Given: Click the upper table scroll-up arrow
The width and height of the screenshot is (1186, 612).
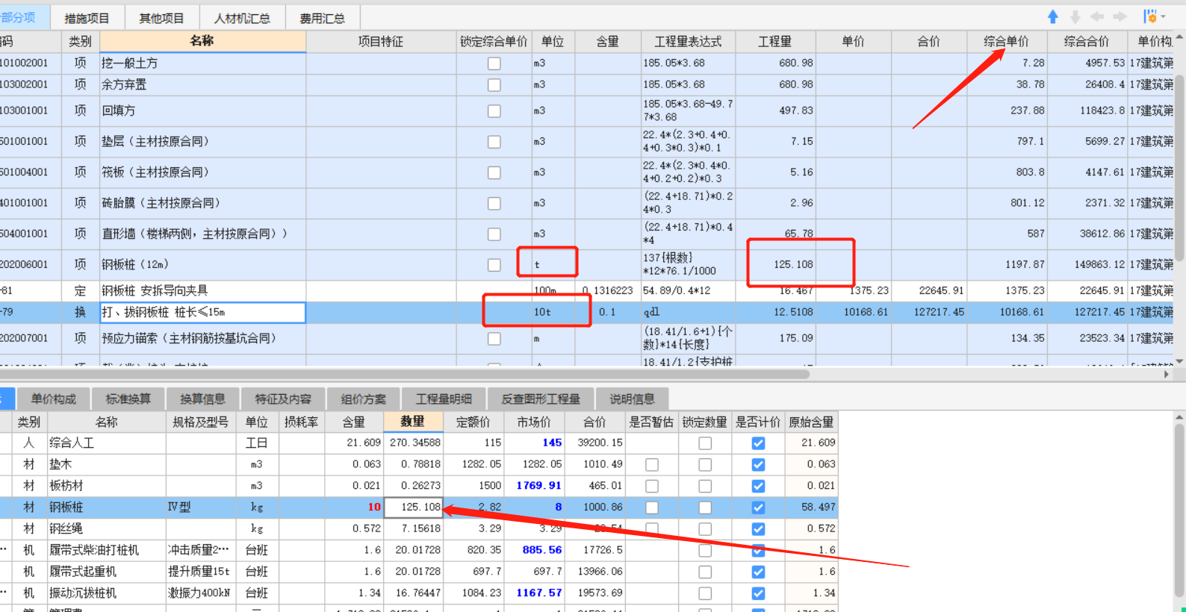Looking at the screenshot, I should pos(1180,37).
